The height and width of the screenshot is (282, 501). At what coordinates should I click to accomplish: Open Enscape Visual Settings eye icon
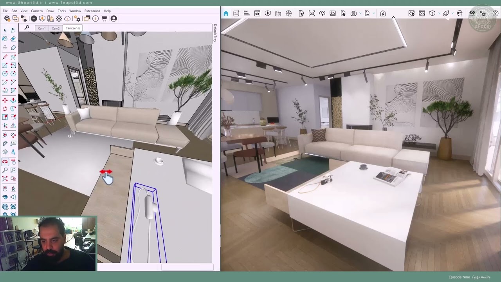pyautogui.click(x=472, y=13)
